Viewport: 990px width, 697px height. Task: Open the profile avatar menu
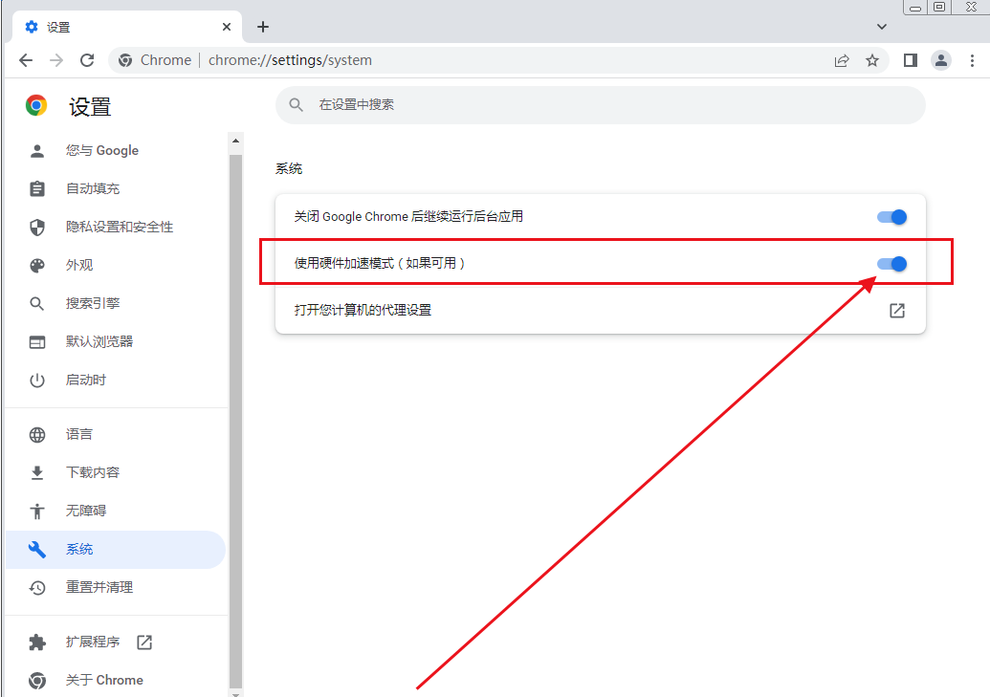click(x=941, y=60)
